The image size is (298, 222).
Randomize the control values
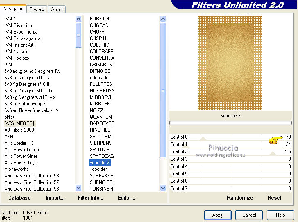[x=240, y=198]
